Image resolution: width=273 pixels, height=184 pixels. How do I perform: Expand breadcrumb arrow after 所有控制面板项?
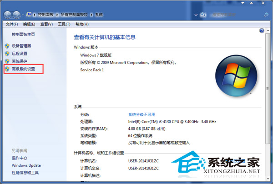pyautogui.click(x=92, y=15)
